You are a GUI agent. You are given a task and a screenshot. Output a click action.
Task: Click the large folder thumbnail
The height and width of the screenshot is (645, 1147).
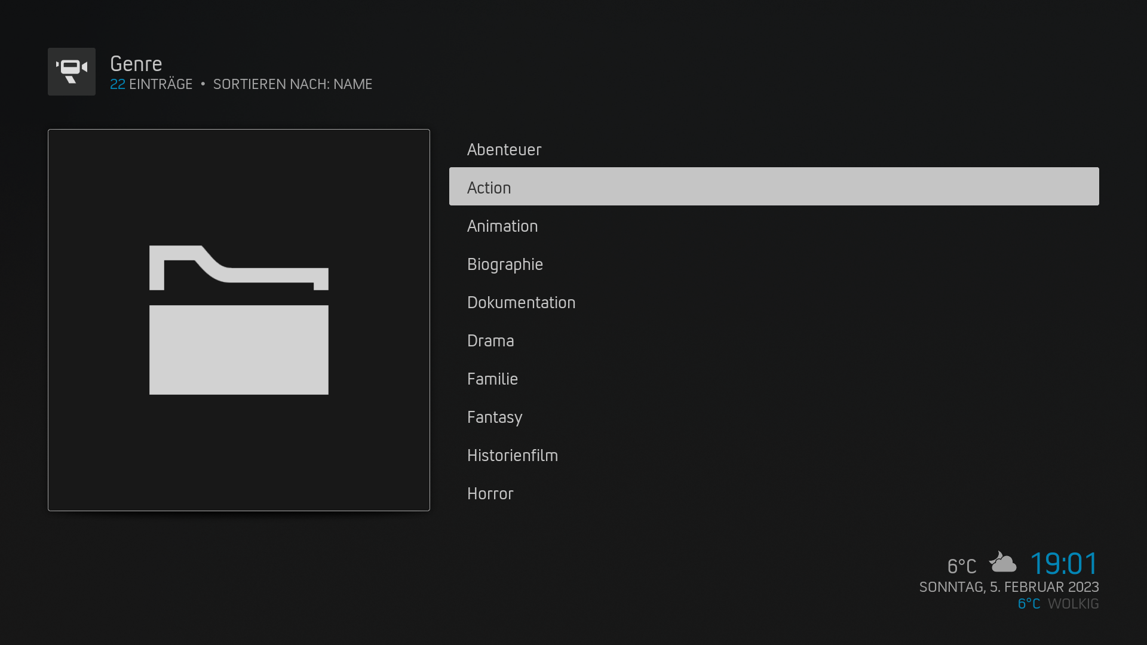[239, 320]
